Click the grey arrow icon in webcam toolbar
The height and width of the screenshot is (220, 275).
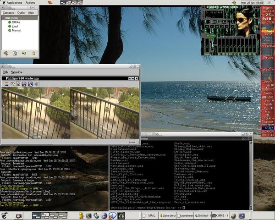(x=36, y=84)
